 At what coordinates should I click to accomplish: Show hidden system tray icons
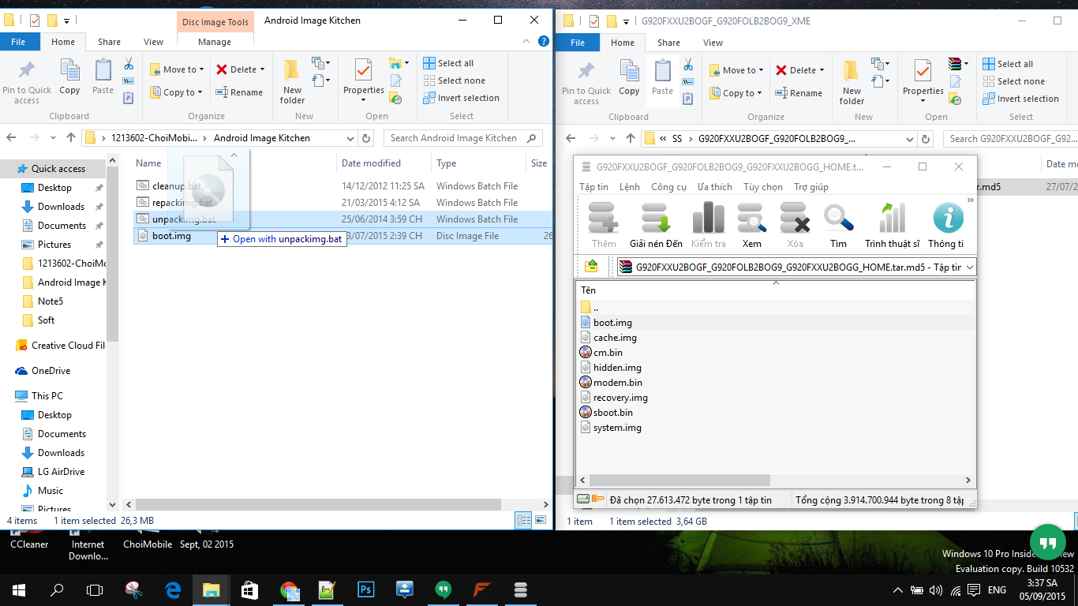pyautogui.click(x=898, y=590)
